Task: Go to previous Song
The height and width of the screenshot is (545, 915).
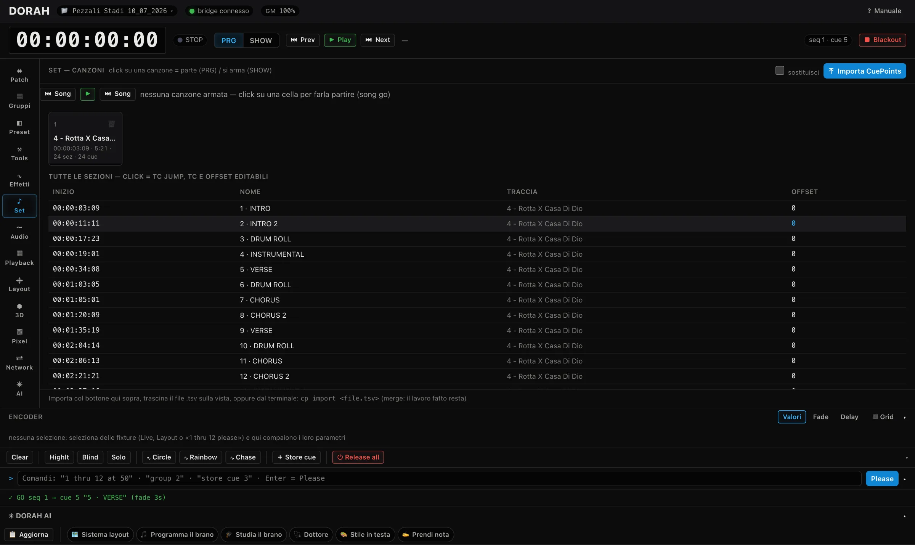Action: tap(58, 94)
